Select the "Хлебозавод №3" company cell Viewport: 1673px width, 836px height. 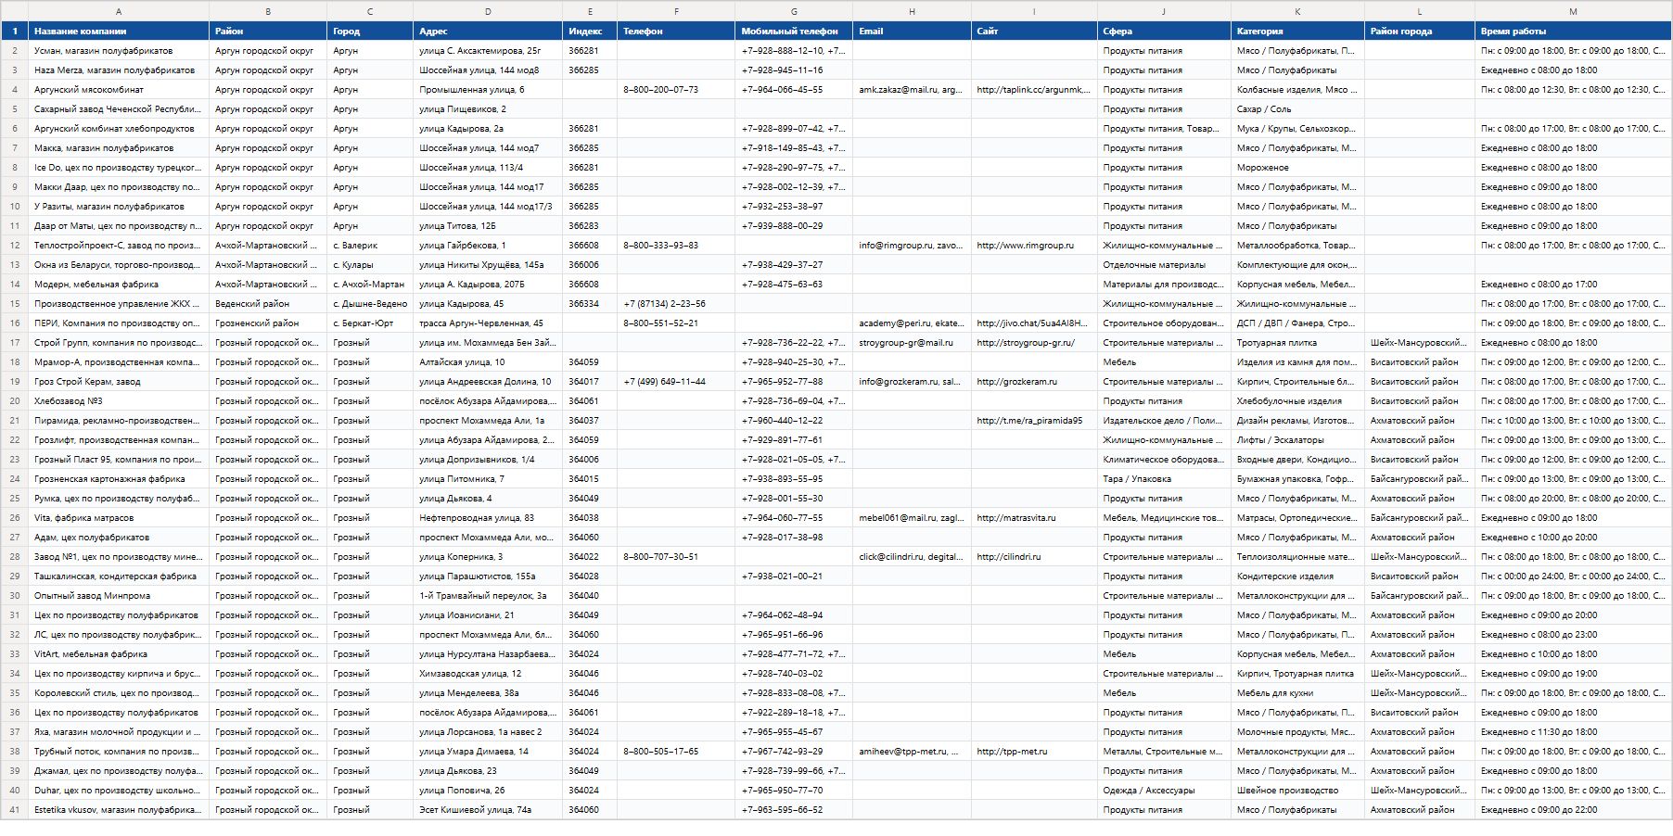119,401
